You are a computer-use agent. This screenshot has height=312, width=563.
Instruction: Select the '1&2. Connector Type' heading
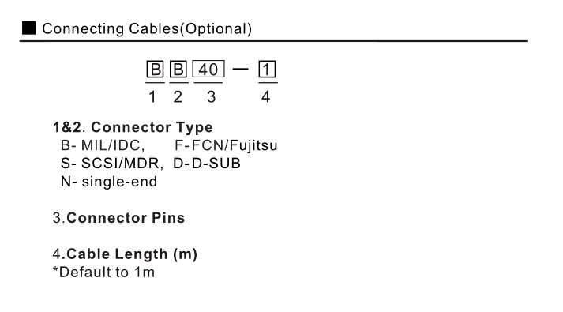pos(133,127)
